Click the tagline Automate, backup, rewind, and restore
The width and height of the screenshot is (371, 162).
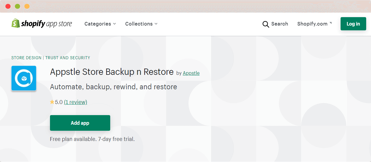(x=114, y=87)
